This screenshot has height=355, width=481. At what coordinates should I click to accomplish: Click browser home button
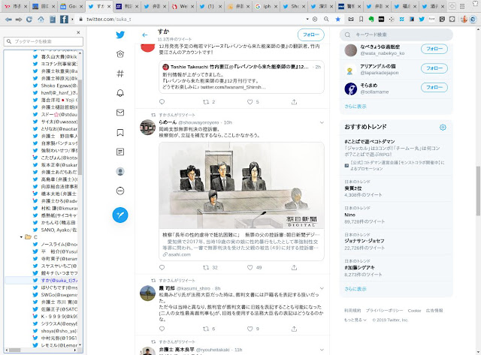point(41,20)
